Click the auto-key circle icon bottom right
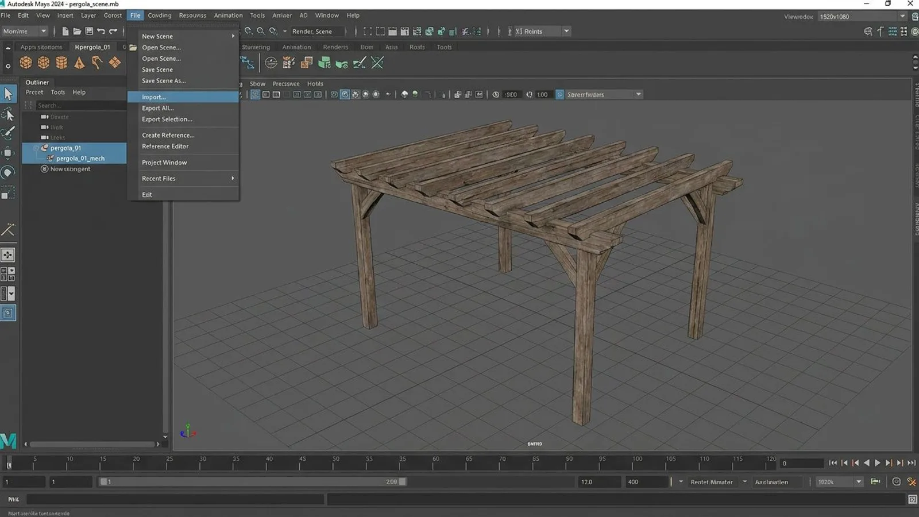 pos(896,482)
